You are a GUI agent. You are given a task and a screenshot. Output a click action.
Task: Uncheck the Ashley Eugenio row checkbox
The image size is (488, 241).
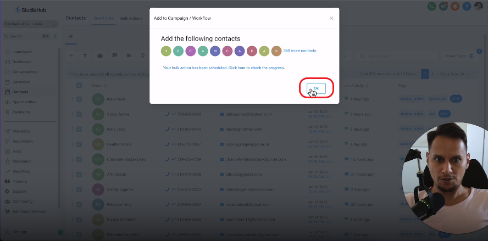(x=79, y=189)
